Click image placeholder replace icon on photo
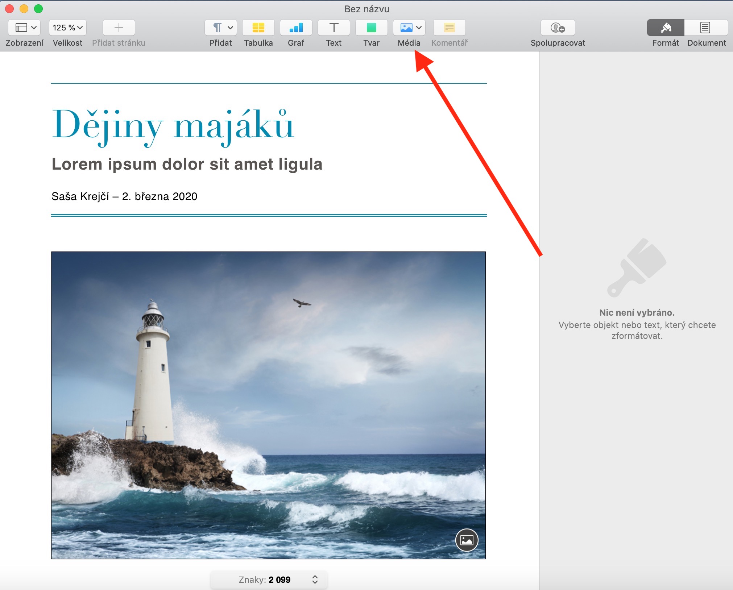Screen dimensions: 733x590 [x=467, y=540]
